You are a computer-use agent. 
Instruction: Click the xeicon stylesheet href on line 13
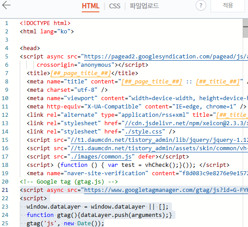(x=186, y=123)
